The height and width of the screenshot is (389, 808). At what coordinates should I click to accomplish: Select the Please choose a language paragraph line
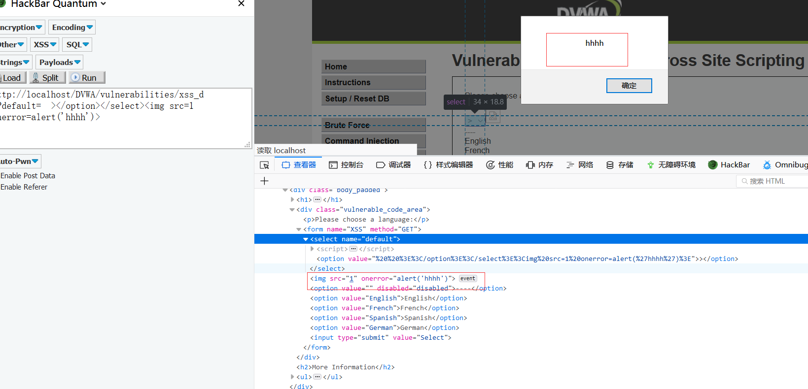point(366,220)
